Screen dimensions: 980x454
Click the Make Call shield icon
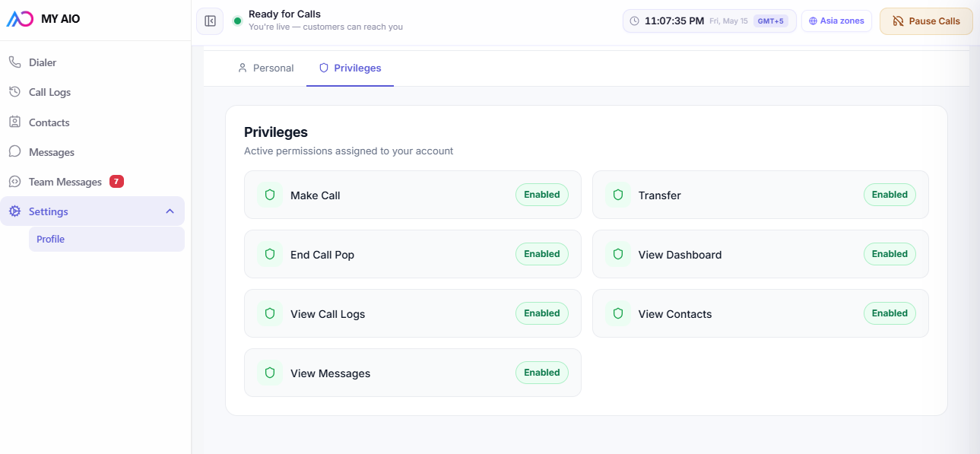coord(269,195)
